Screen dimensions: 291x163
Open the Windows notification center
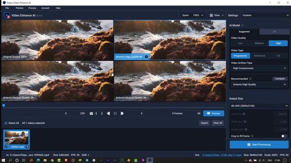coord(285,160)
